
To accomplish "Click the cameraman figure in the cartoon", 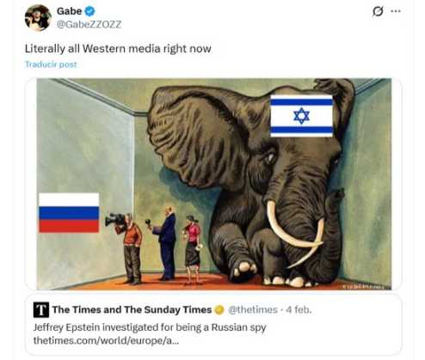I will (129, 247).
